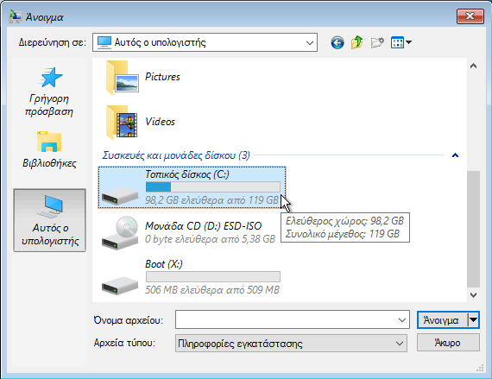Go back to the last visited folder
492x379 pixels.
[x=337, y=42]
